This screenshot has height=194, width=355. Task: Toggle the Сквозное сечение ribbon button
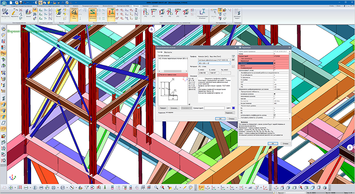coord(92,14)
